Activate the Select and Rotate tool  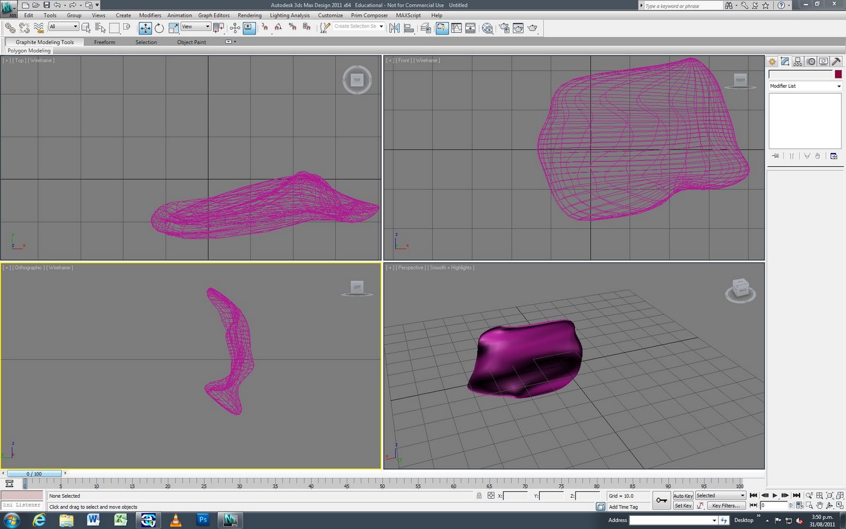(x=160, y=28)
